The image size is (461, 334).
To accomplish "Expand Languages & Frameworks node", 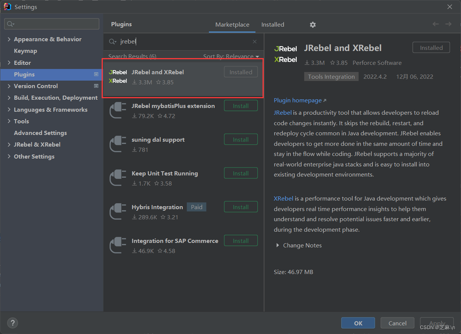I will [9, 109].
